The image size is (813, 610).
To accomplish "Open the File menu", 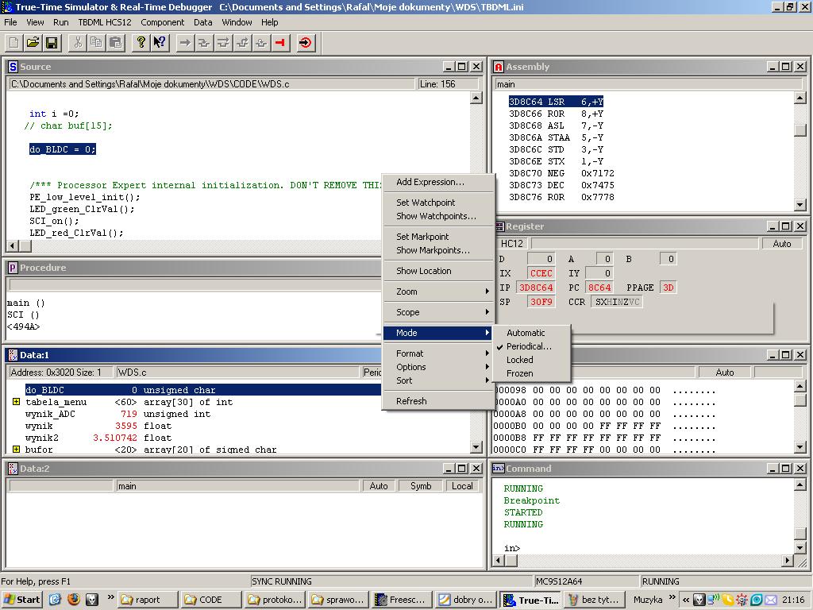I will (x=10, y=22).
